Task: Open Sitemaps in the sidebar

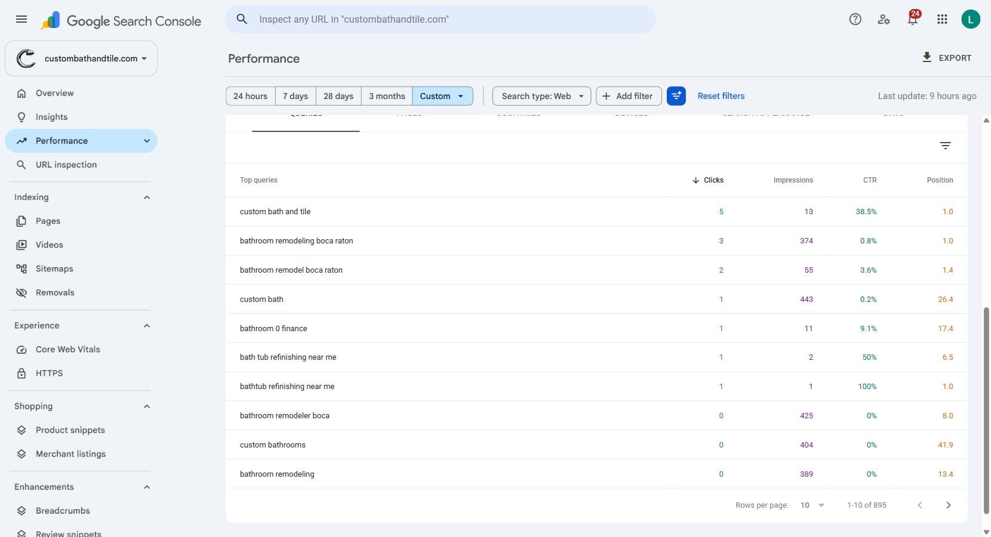Action: tap(81, 268)
